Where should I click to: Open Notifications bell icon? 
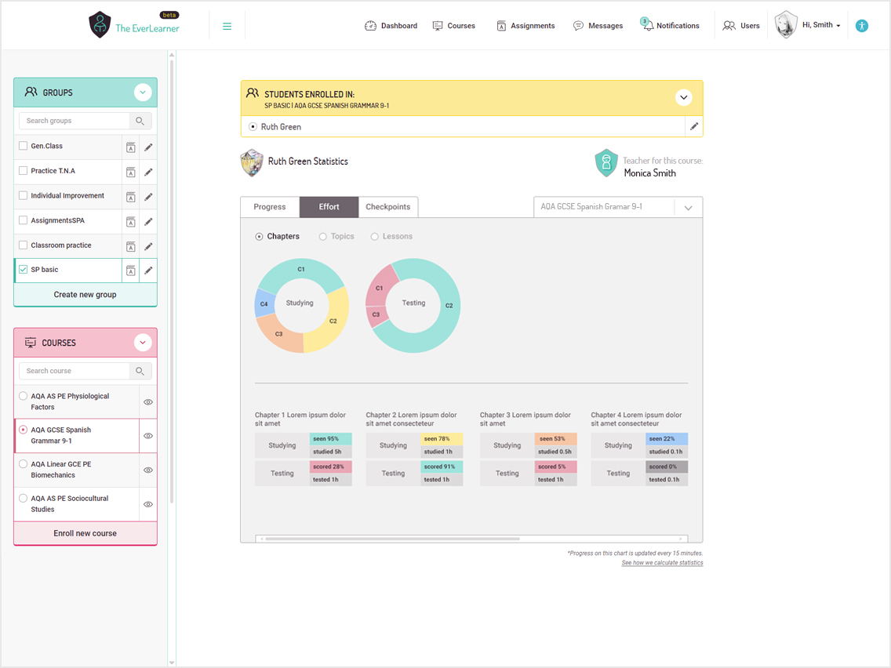pos(648,26)
